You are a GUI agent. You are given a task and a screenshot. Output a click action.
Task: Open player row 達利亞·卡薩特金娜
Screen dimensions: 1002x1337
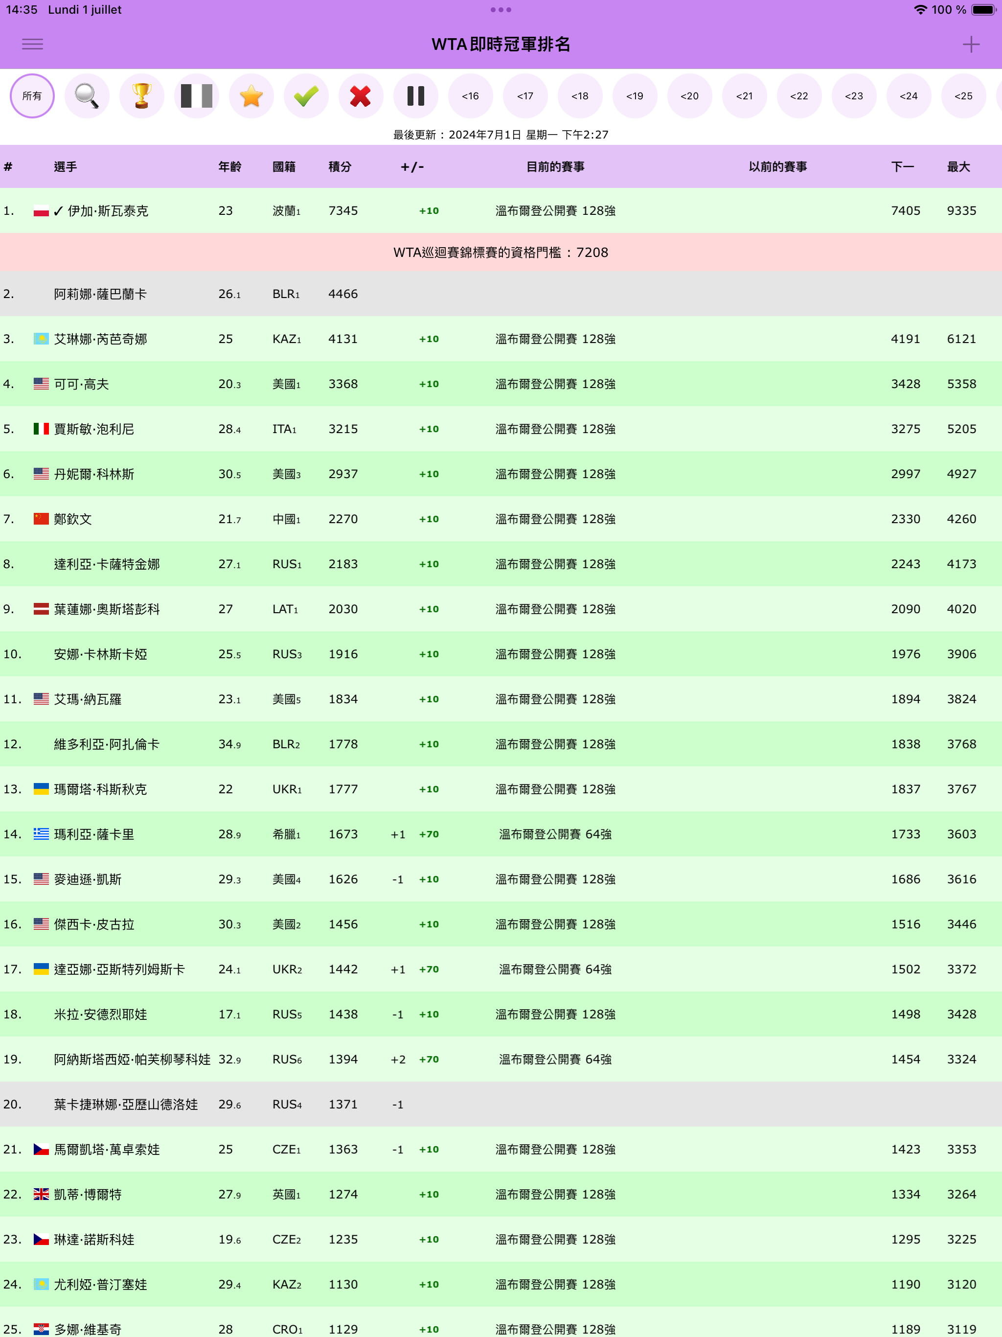501,564
